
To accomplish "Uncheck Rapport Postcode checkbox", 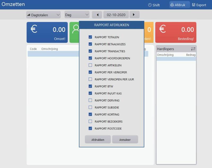I will click(90, 128).
